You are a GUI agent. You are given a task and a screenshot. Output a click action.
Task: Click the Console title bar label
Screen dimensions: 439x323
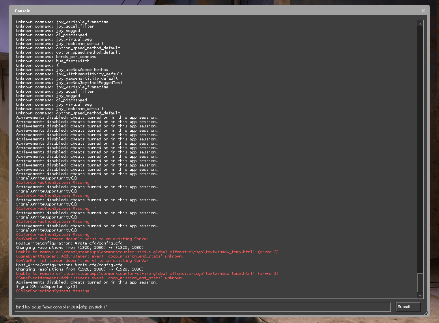click(x=22, y=11)
